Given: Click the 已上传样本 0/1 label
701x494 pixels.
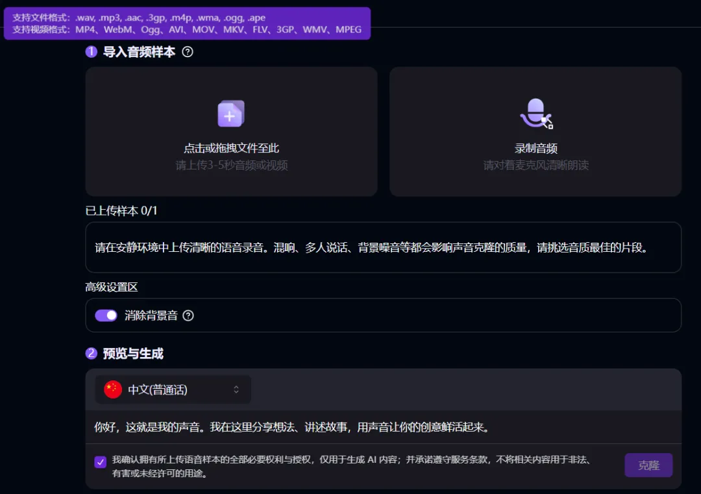Looking at the screenshot, I should click(121, 210).
